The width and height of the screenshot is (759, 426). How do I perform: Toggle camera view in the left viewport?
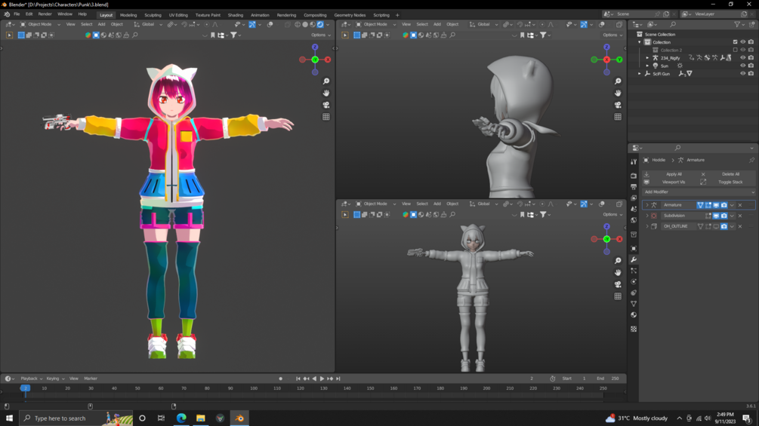point(326,105)
